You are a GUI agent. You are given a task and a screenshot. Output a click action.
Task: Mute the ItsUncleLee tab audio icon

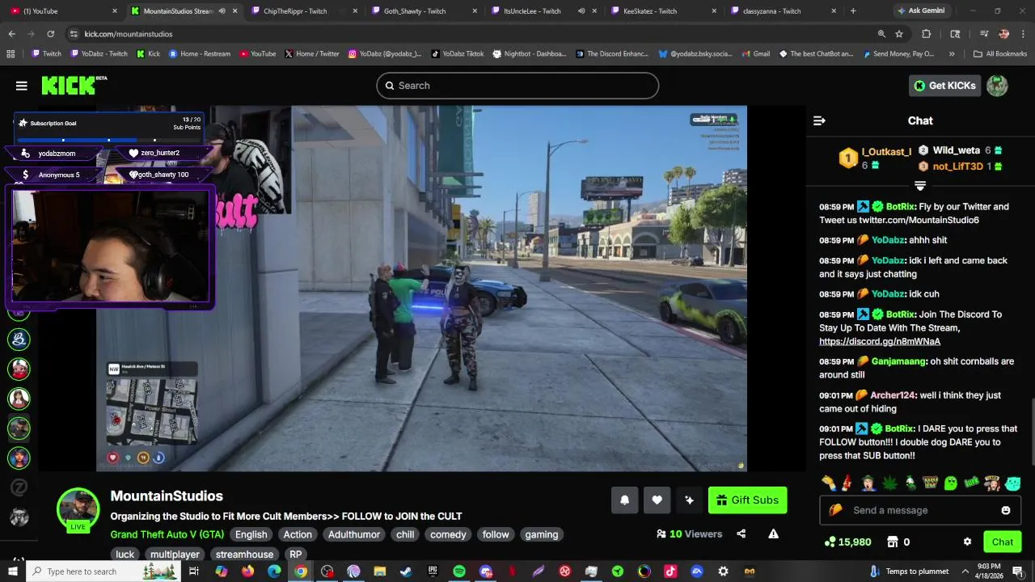point(581,11)
